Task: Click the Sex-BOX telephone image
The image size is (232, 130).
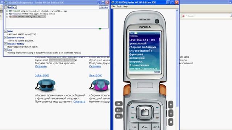Action: point(99,85)
